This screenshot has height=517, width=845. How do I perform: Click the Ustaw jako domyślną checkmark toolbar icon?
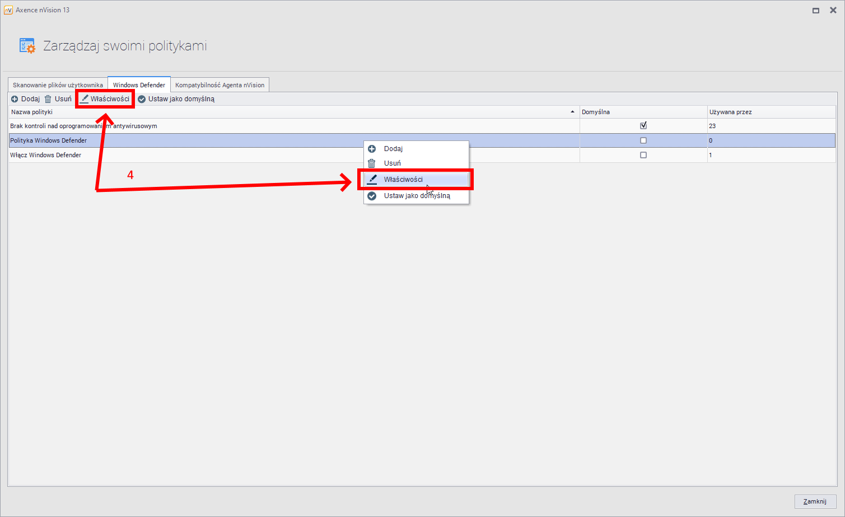pyautogui.click(x=142, y=99)
